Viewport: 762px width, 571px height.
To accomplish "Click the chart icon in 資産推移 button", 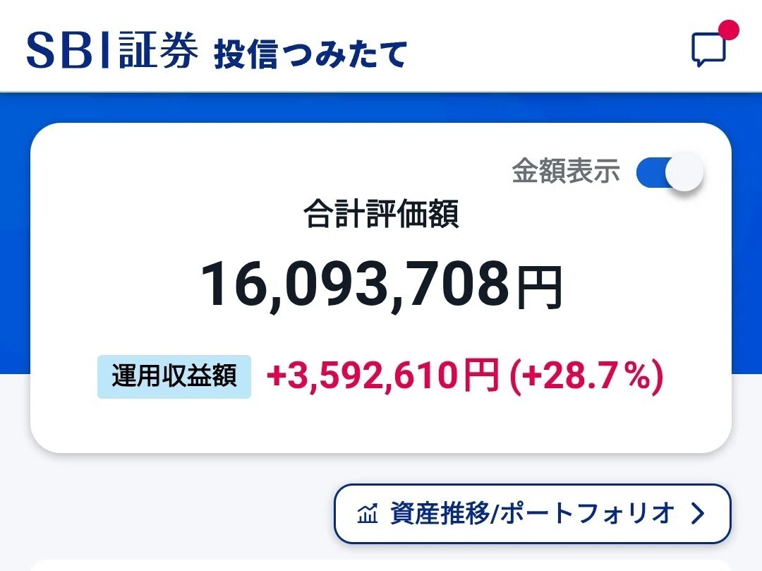I will [368, 514].
